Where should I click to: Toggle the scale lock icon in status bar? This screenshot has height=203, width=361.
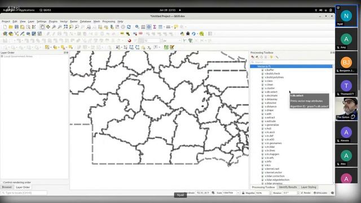[x=243, y=193]
